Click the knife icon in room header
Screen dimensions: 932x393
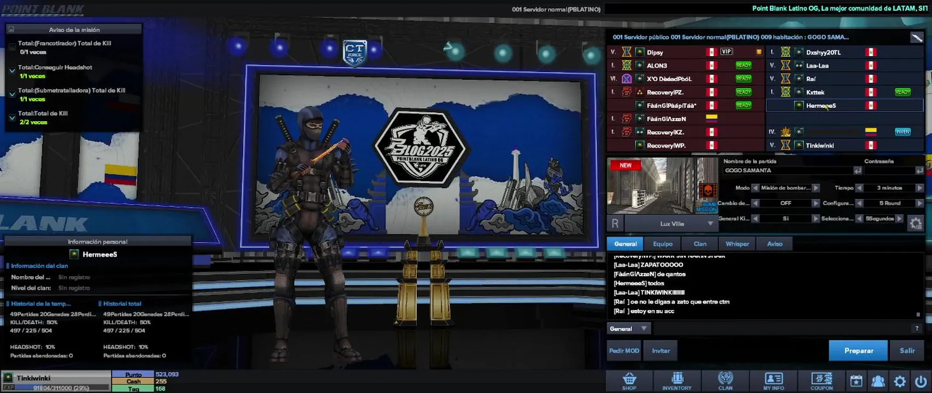click(916, 37)
